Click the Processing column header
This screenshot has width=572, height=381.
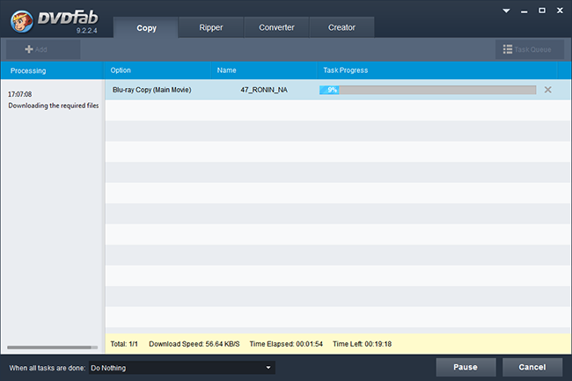tap(52, 70)
